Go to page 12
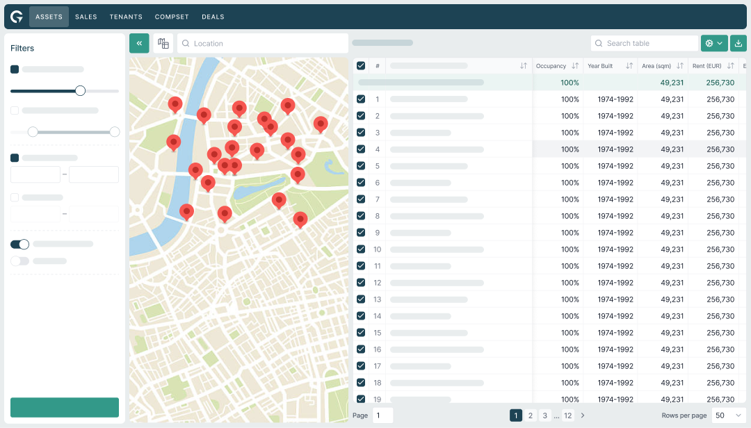 tap(568, 415)
